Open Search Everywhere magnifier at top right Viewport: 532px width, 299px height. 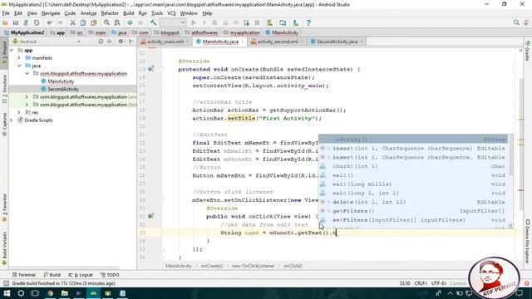coord(516,22)
